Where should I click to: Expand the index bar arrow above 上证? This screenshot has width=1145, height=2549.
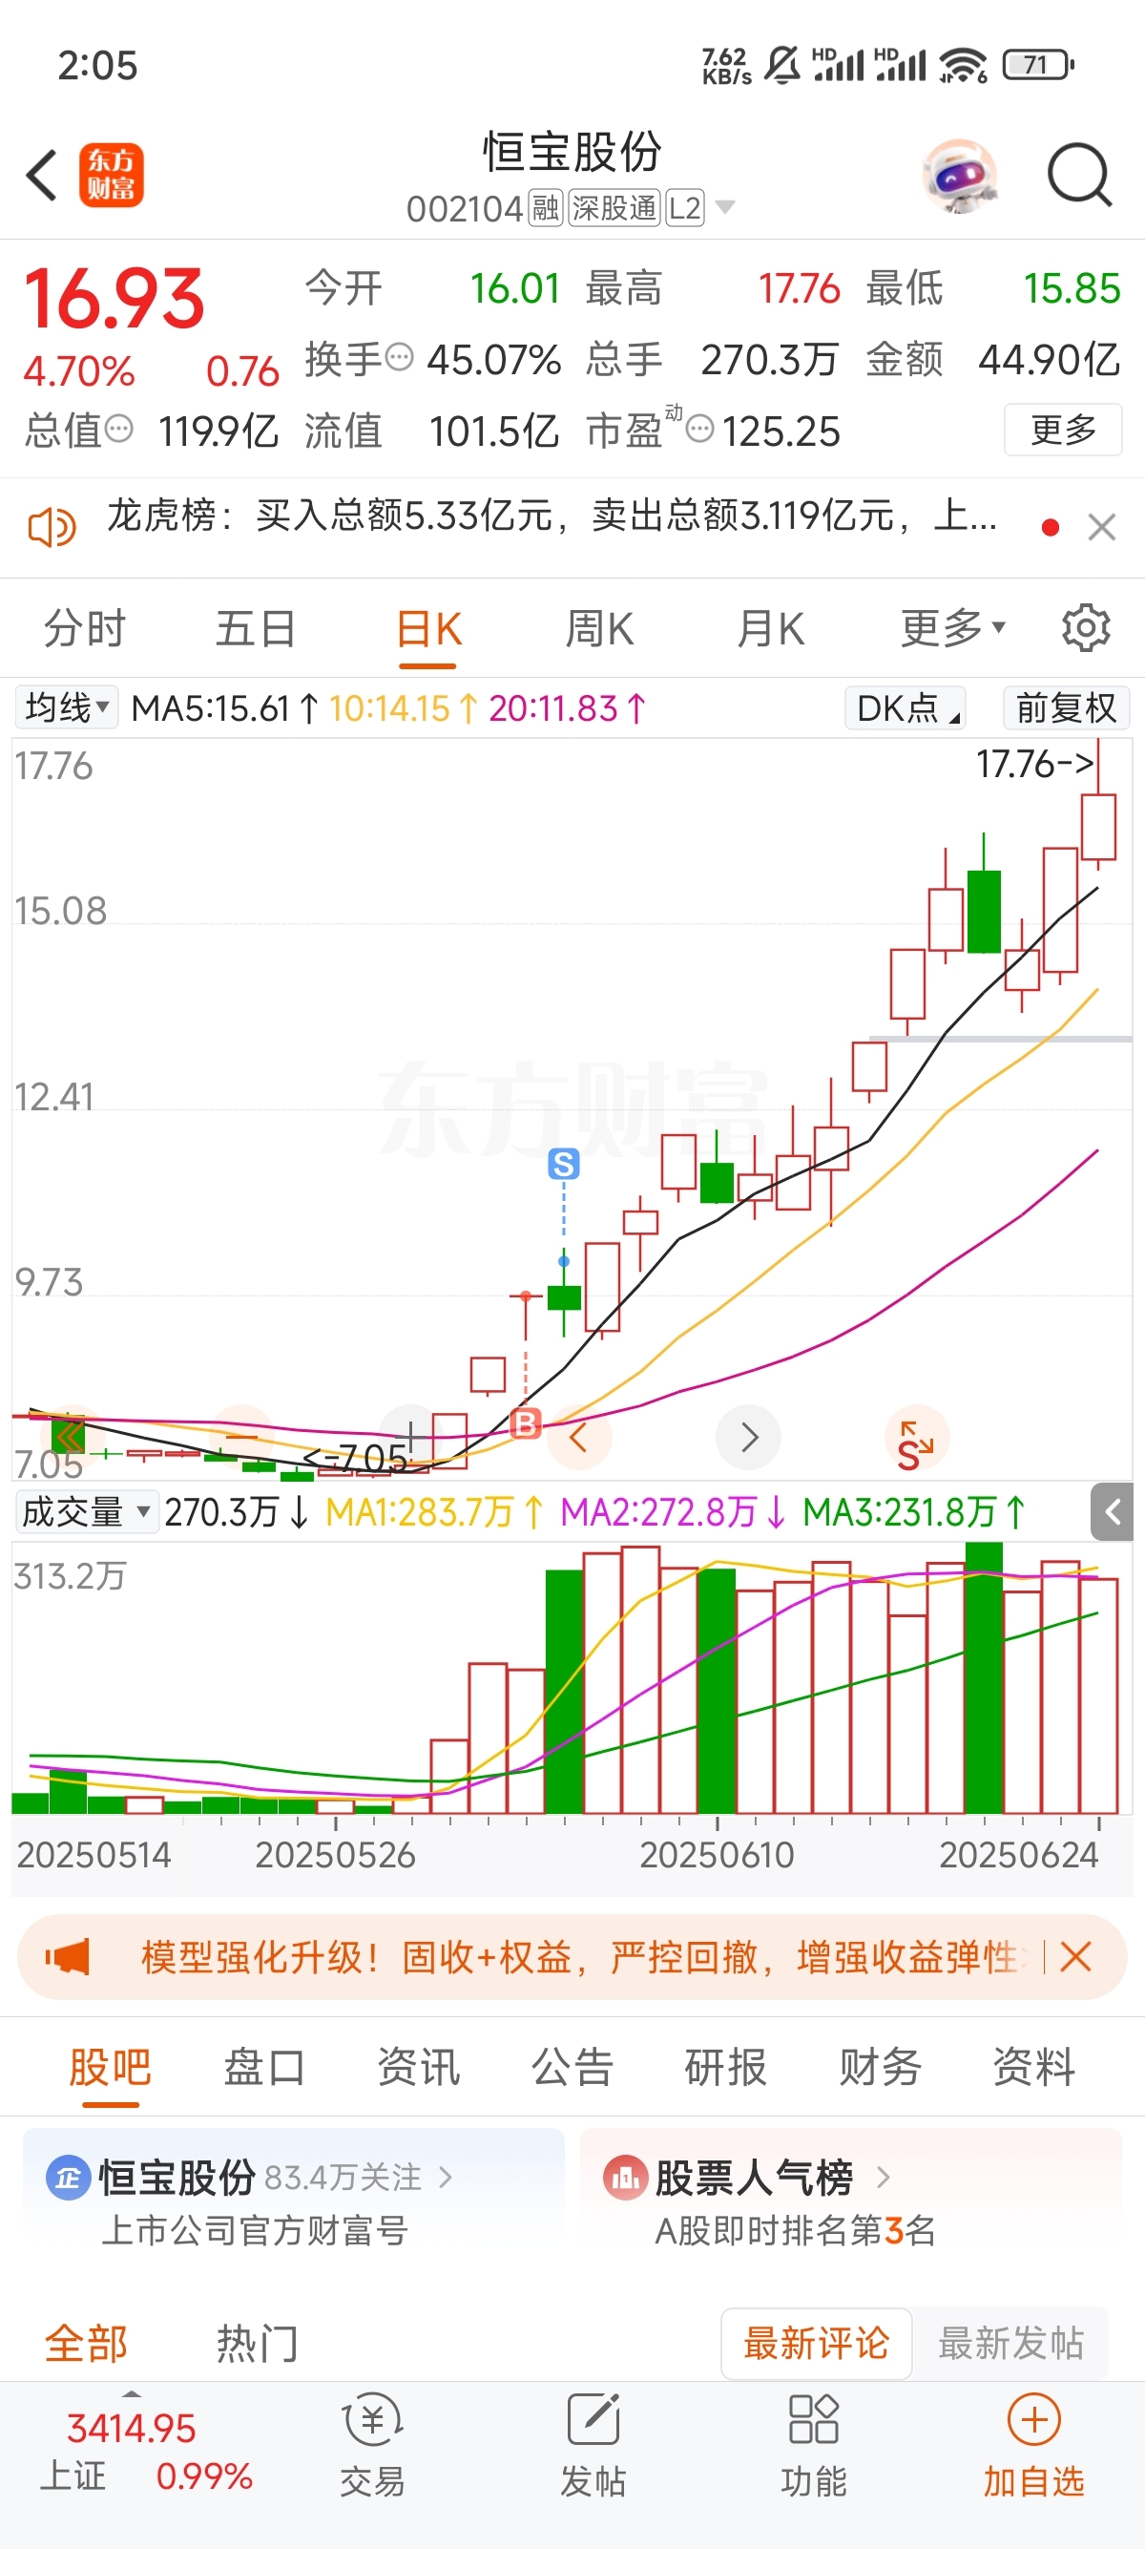tap(131, 2394)
